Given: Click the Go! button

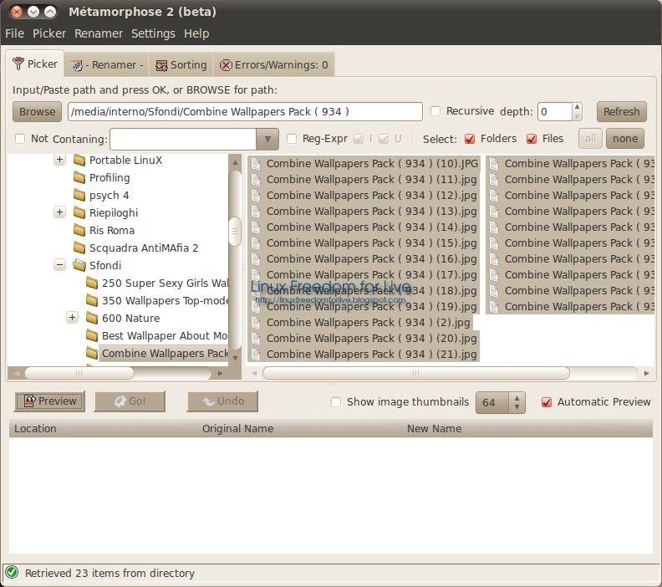Looking at the screenshot, I should 130,401.
